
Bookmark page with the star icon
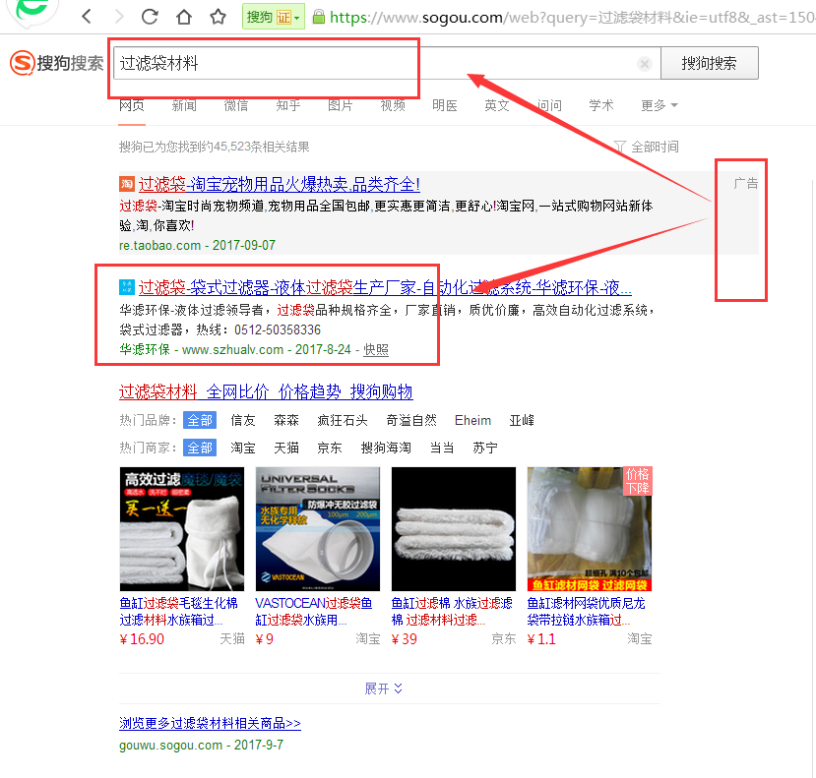click(218, 18)
